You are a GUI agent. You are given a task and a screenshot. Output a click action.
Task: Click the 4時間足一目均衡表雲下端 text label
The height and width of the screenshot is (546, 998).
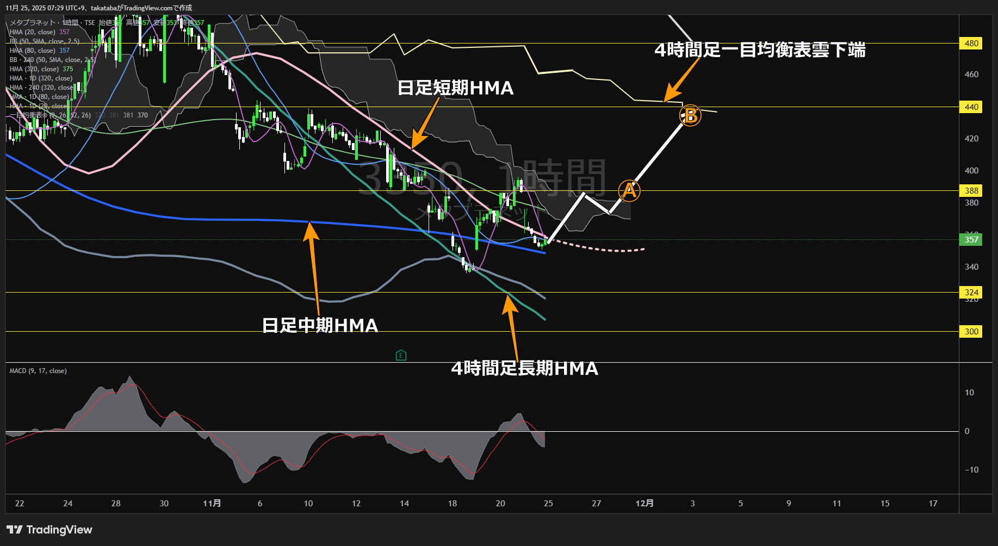coord(759,50)
